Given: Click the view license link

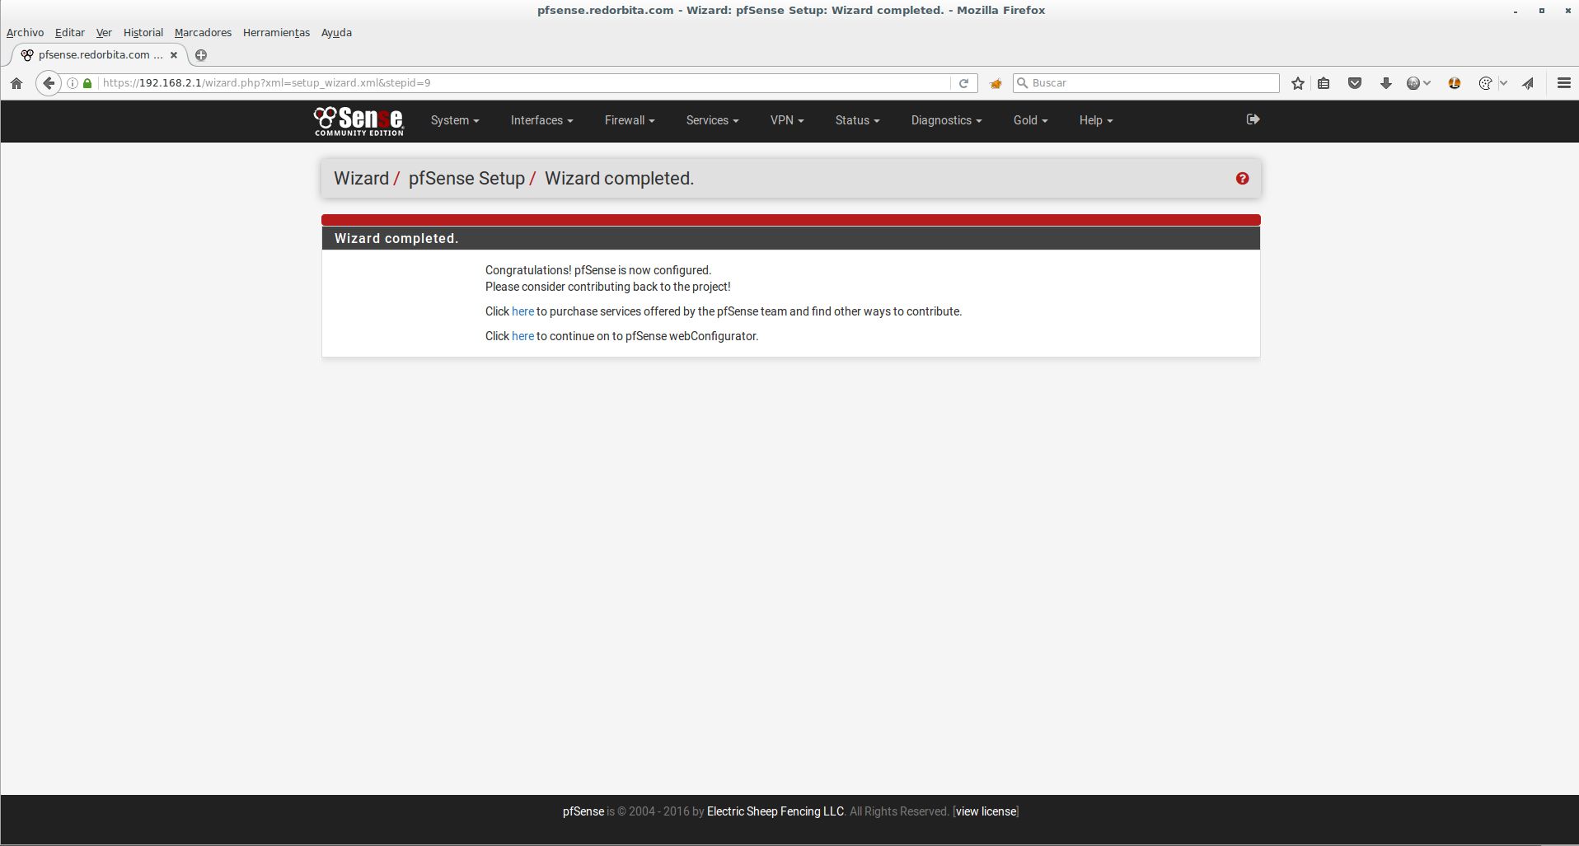Looking at the screenshot, I should pos(986,811).
